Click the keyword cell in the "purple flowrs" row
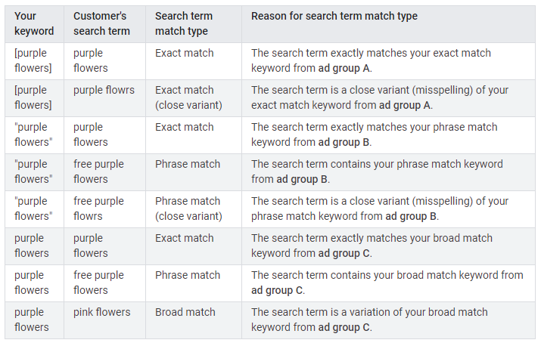The width and height of the screenshot is (541, 343). click(x=34, y=97)
